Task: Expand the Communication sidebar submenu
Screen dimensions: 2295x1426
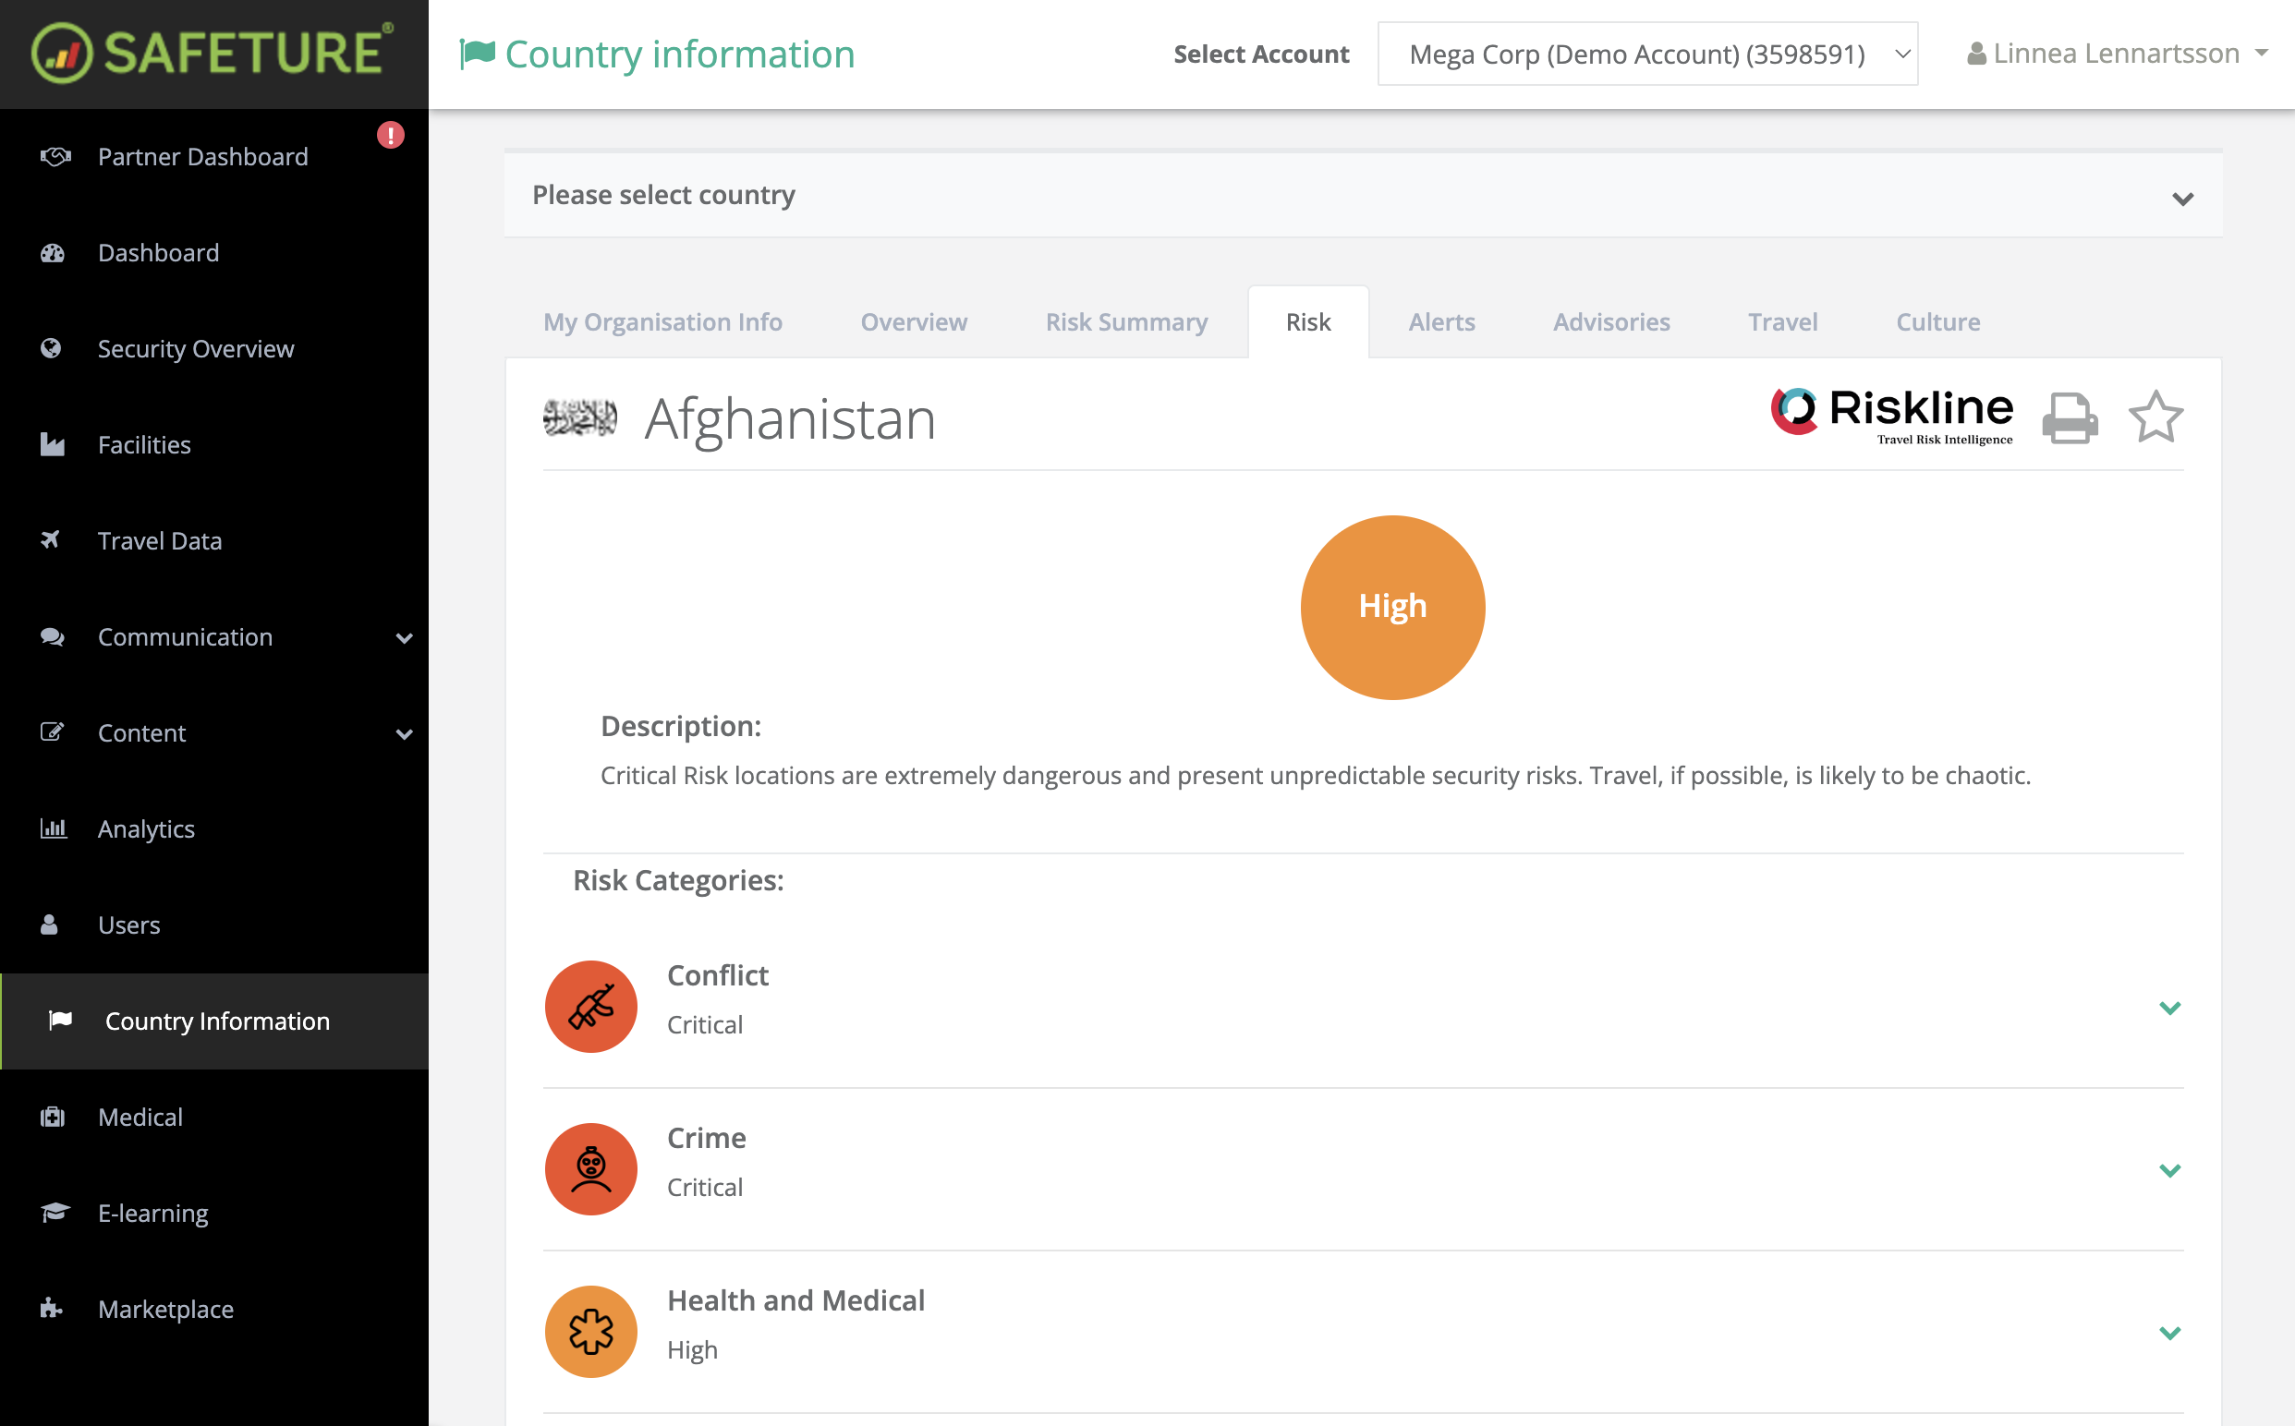Action: [x=406, y=637]
